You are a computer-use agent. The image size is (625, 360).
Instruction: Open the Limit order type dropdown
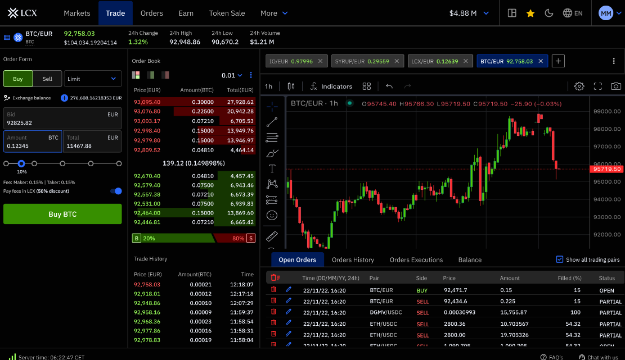[92, 79]
